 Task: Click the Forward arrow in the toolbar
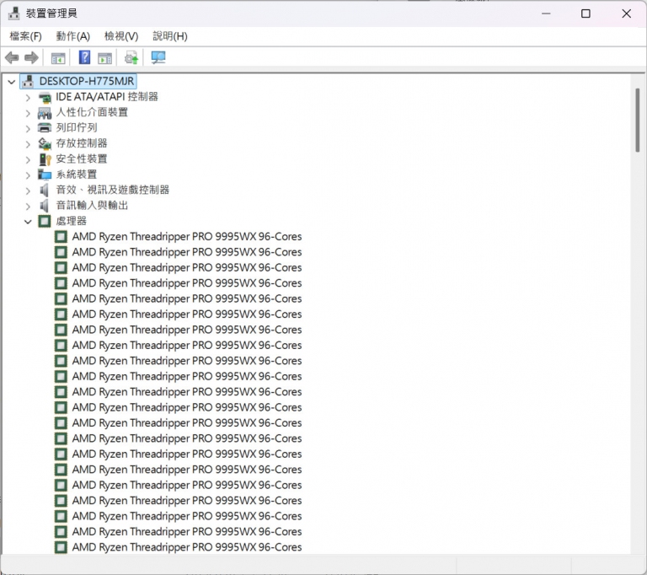(x=31, y=57)
